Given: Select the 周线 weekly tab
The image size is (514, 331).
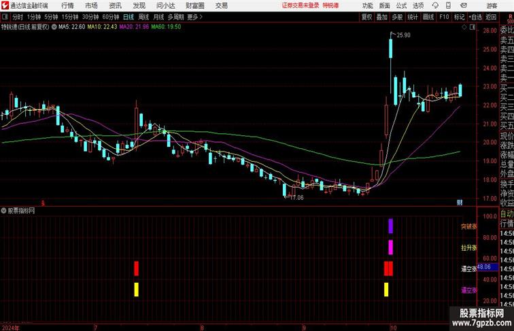Looking at the screenshot, I should coord(143,17).
